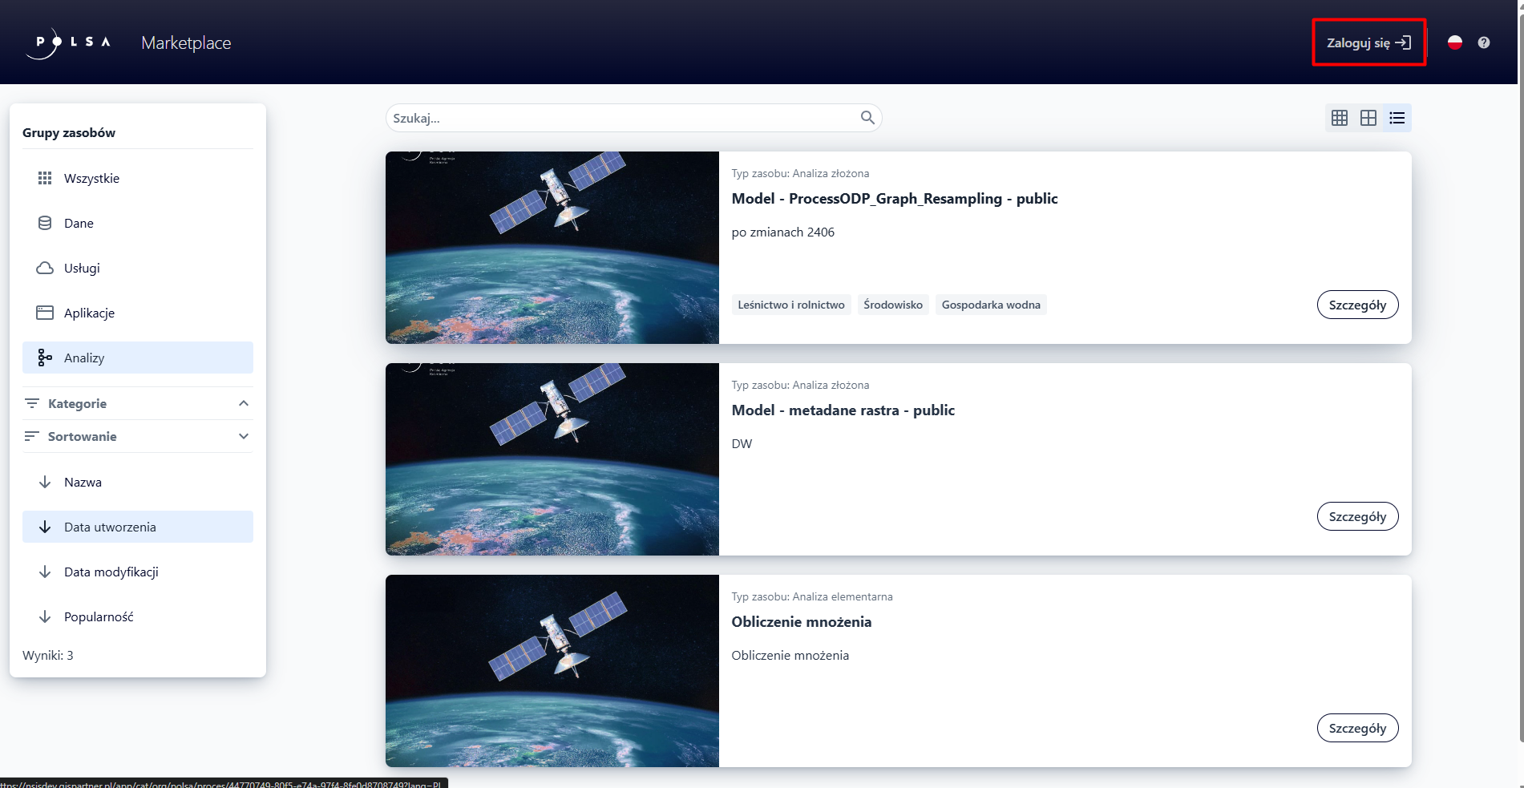Open Szczegóły for ProcessODP_Graph_Resampling model
Screen dimensions: 1524x788
click(1357, 305)
